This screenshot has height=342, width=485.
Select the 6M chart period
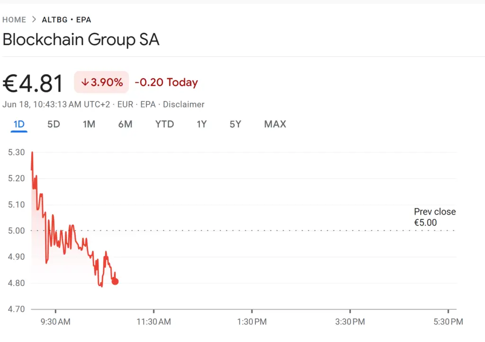(125, 124)
